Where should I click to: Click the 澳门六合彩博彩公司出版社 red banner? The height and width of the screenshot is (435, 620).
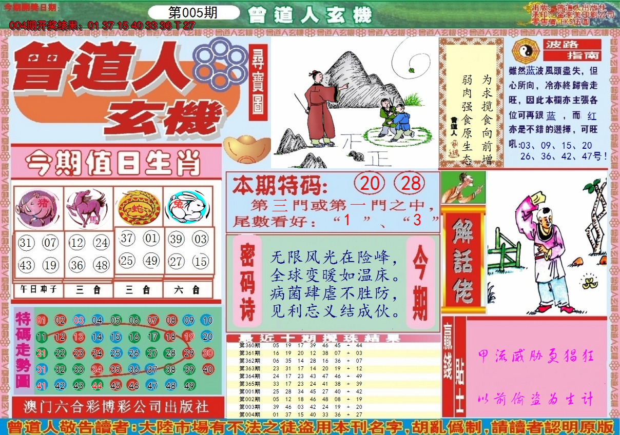(x=117, y=407)
